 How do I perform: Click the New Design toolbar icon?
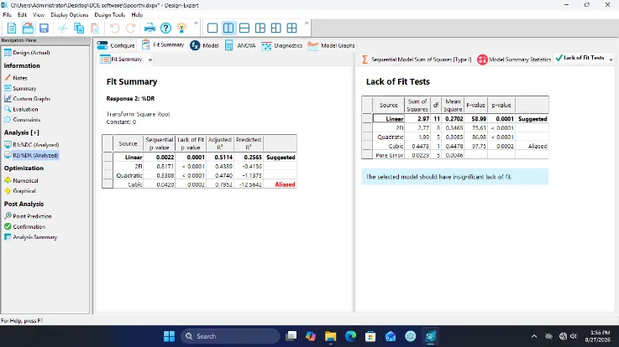click(x=12, y=28)
